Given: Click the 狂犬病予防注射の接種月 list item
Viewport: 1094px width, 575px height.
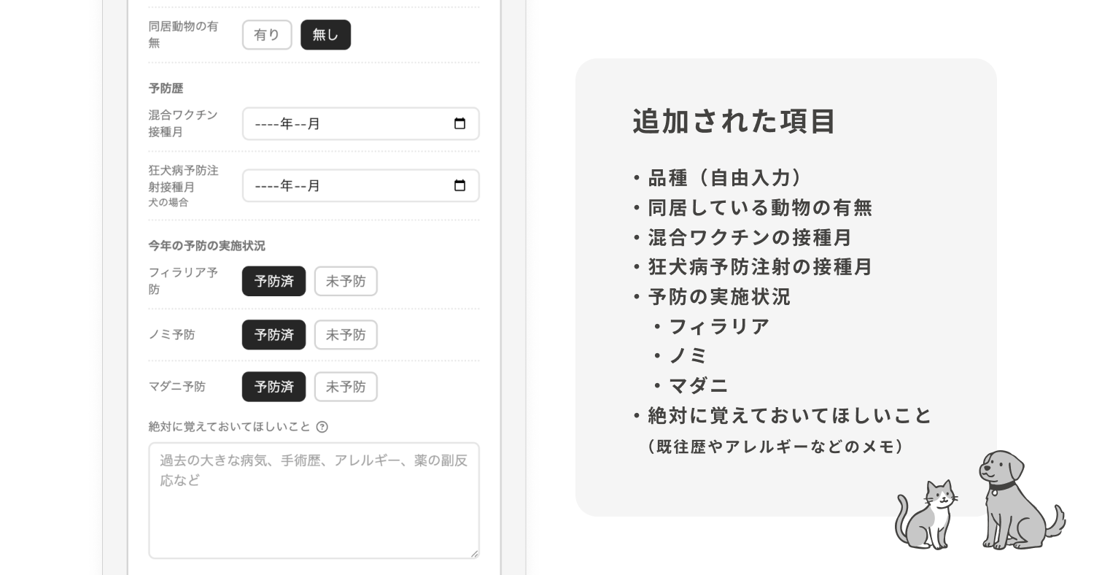Looking at the screenshot, I should [x=753, y=267].
